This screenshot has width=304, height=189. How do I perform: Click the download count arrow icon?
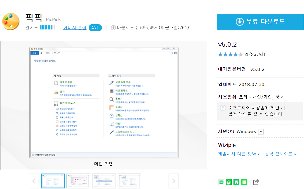point(113,28)
